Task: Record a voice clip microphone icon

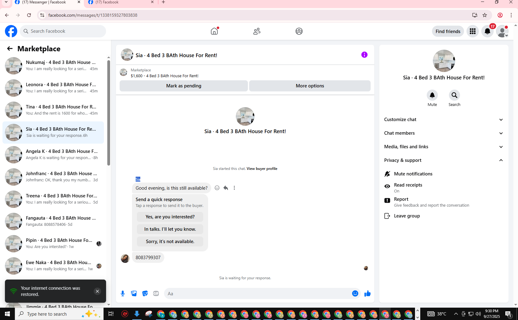Action: click(123, 293)
